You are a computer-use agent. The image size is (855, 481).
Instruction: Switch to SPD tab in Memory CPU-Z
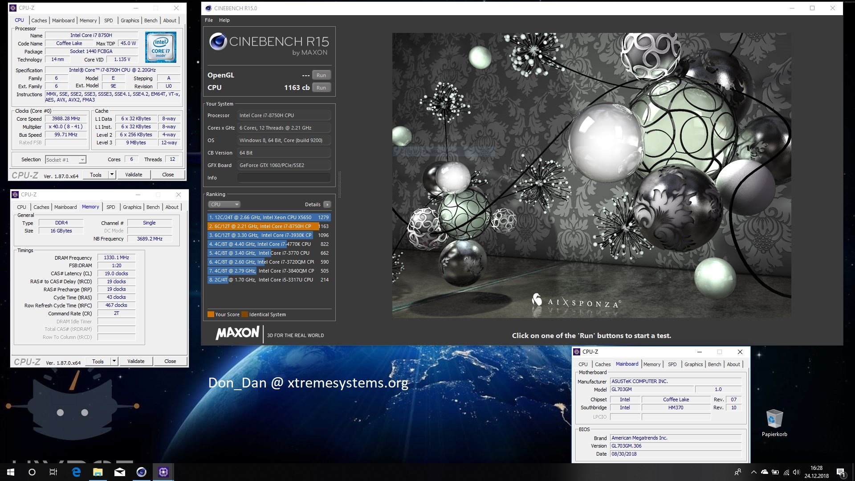pyautogui.click(x=111, y=207)
